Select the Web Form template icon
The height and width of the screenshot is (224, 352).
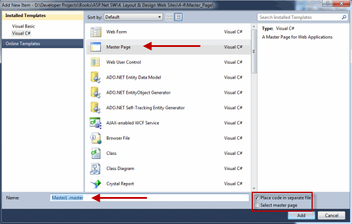click(x=96, y=32)
